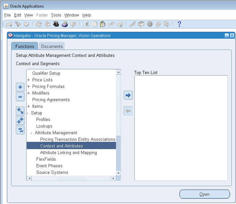Image resolution: width=236 pixels, height=204 pixels.
Task: Click the Edit Field pencil icon
Action: click(133, 24)
